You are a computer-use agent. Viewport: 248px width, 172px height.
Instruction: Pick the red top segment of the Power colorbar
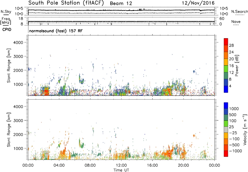coord(226,42)
